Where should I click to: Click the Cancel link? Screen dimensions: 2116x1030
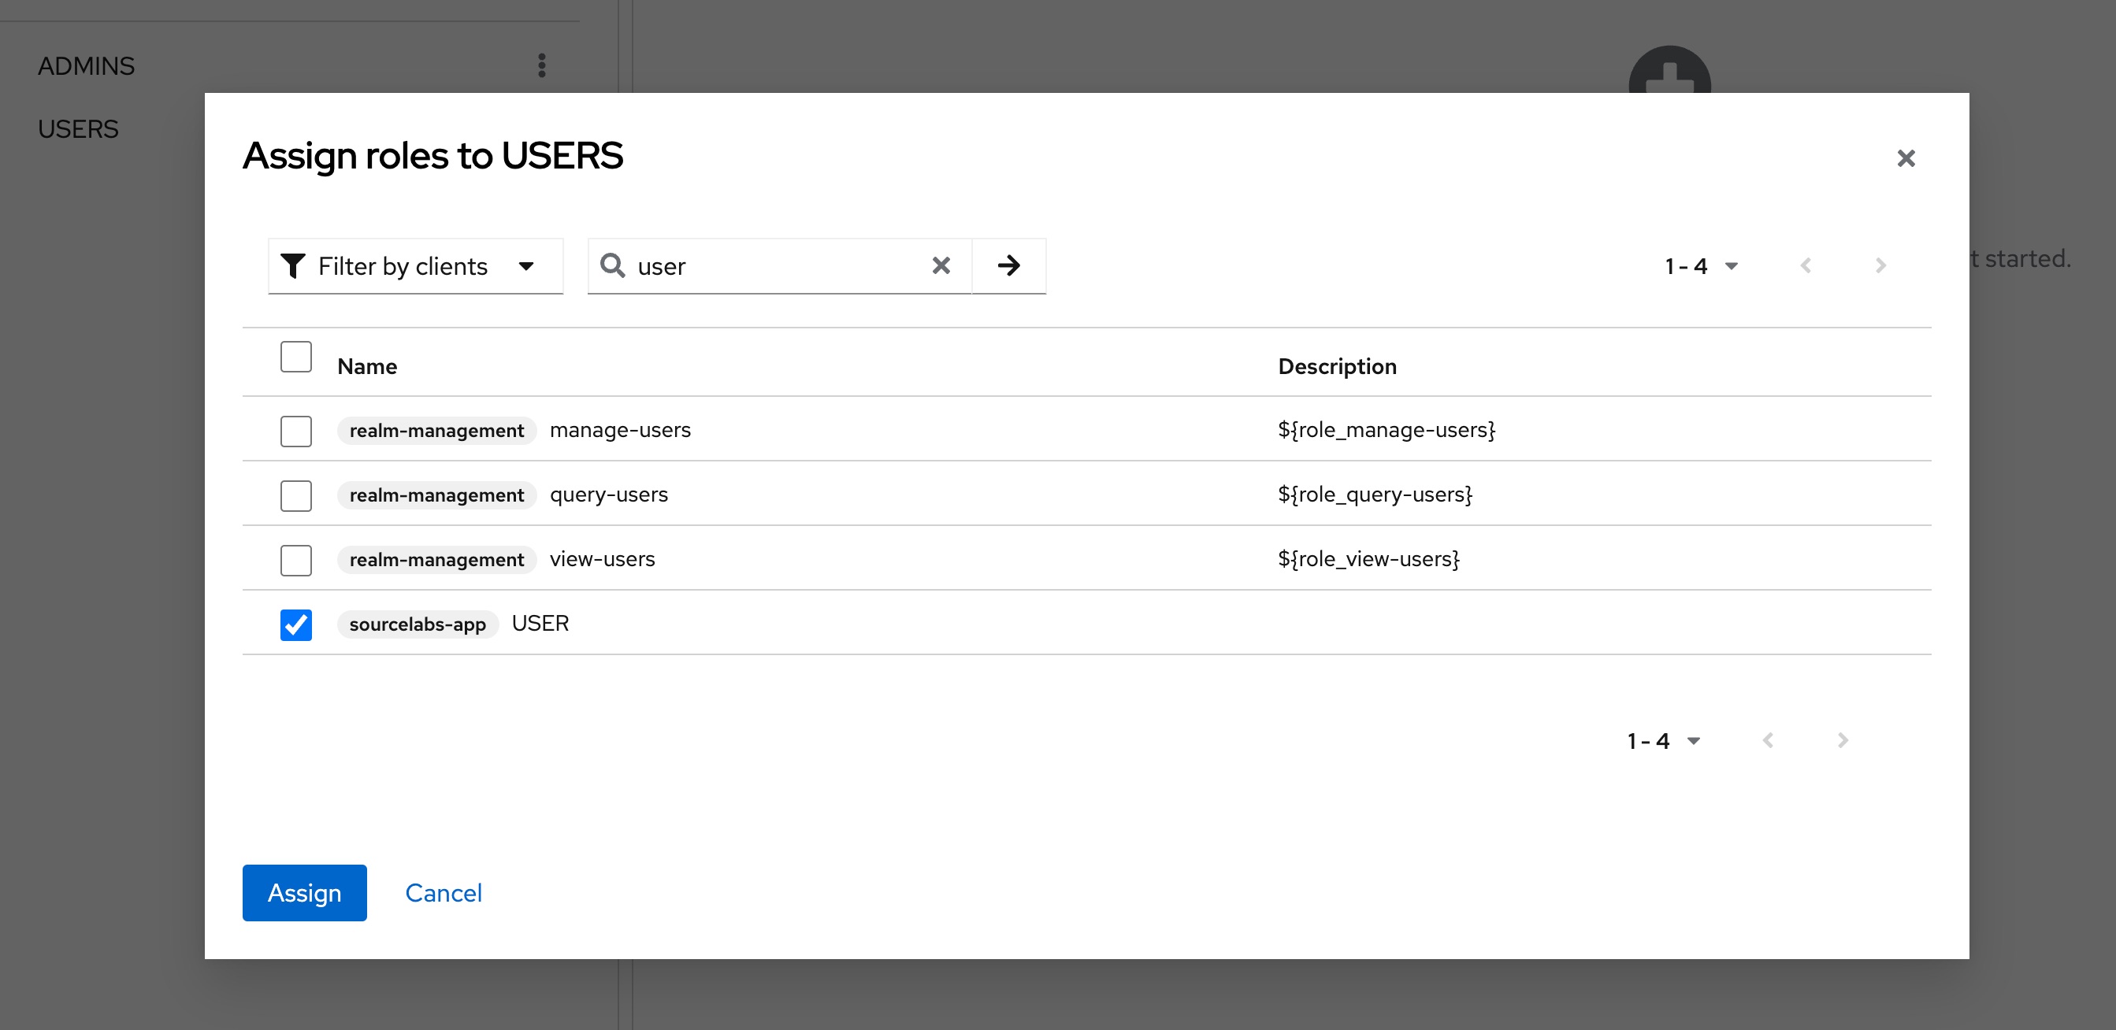443,892
